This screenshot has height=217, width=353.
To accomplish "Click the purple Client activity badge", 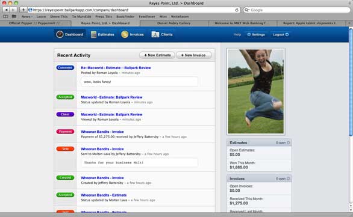I will point(65,114).
